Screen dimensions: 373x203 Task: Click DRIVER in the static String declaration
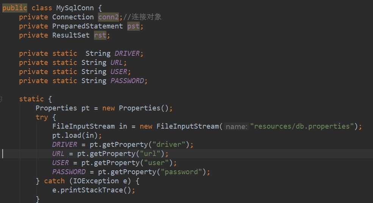(127, 54)
